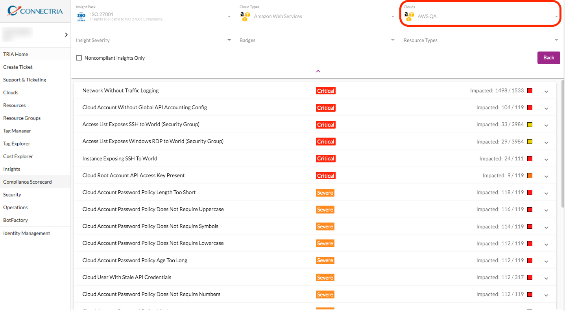
Task: Click the Severe badge on Does Not Require Symbols row
Action: click(x=325, y=226)
